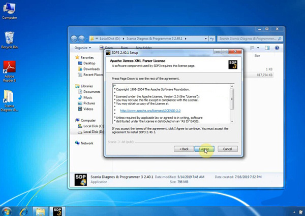305x216 pixels.
Task: Open the Recycle Bin desktop icon
Action: point(9,40)
